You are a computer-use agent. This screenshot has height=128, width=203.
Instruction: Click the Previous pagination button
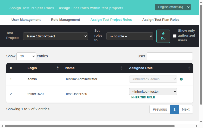point(160,109)
